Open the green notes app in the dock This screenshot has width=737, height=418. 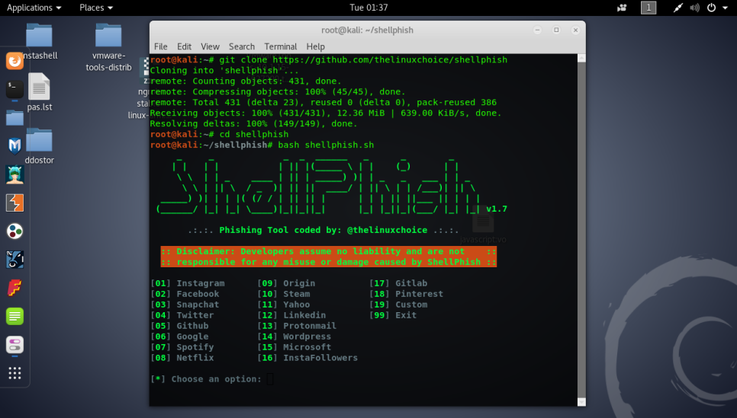(x=14, y=316)
